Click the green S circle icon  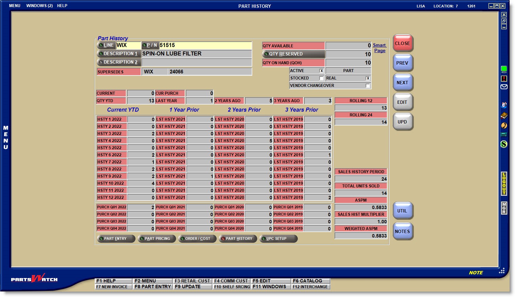pos(504,144)
